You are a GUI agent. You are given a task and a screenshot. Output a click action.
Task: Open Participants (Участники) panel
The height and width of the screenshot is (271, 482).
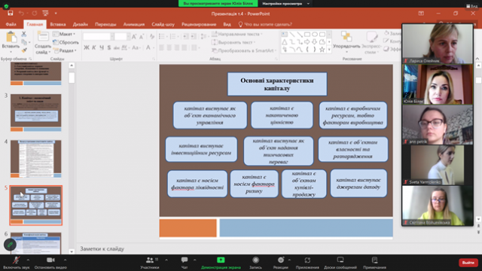(150, 260)
